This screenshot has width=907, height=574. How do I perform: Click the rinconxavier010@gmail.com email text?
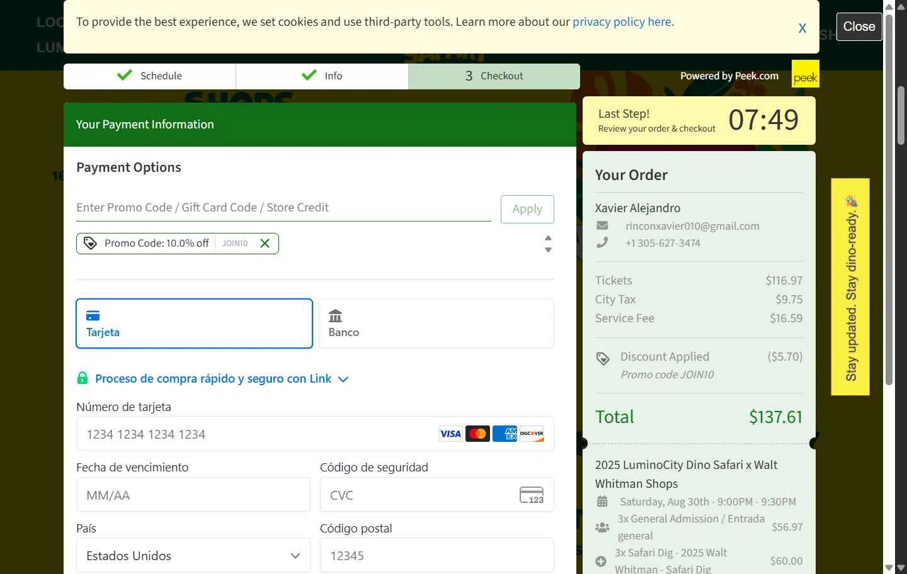click(x=692, y=226)
